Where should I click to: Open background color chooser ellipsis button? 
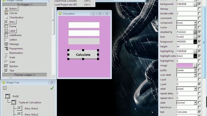[195, 4]
